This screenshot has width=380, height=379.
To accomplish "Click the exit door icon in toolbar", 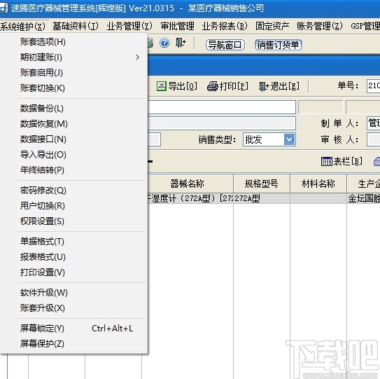I will (x=181, y=43).
